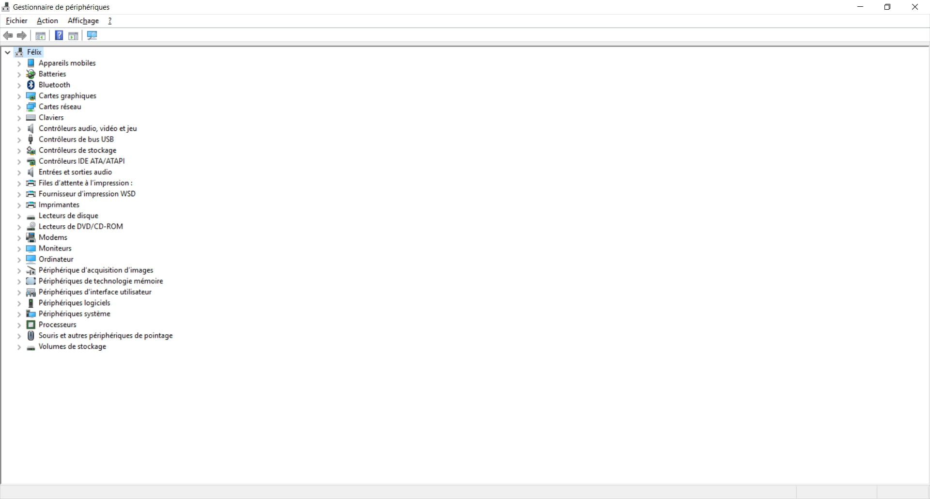Expand the Cartes graphiques node
This screenshot has width=930, height=499.
pos(19,96)
